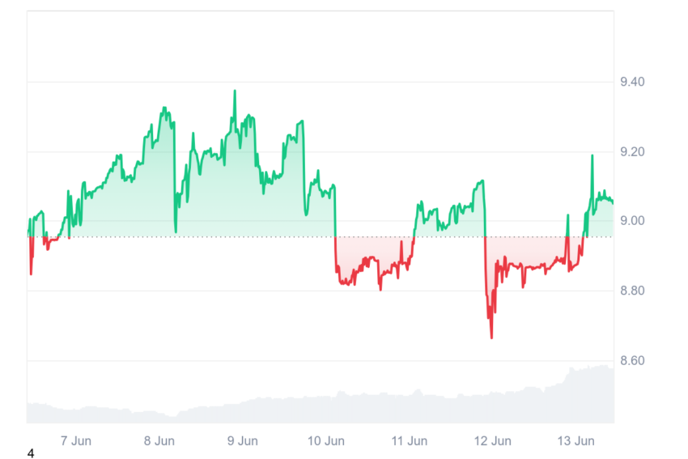Click the number 4 below the chart

tap(30, 453)
